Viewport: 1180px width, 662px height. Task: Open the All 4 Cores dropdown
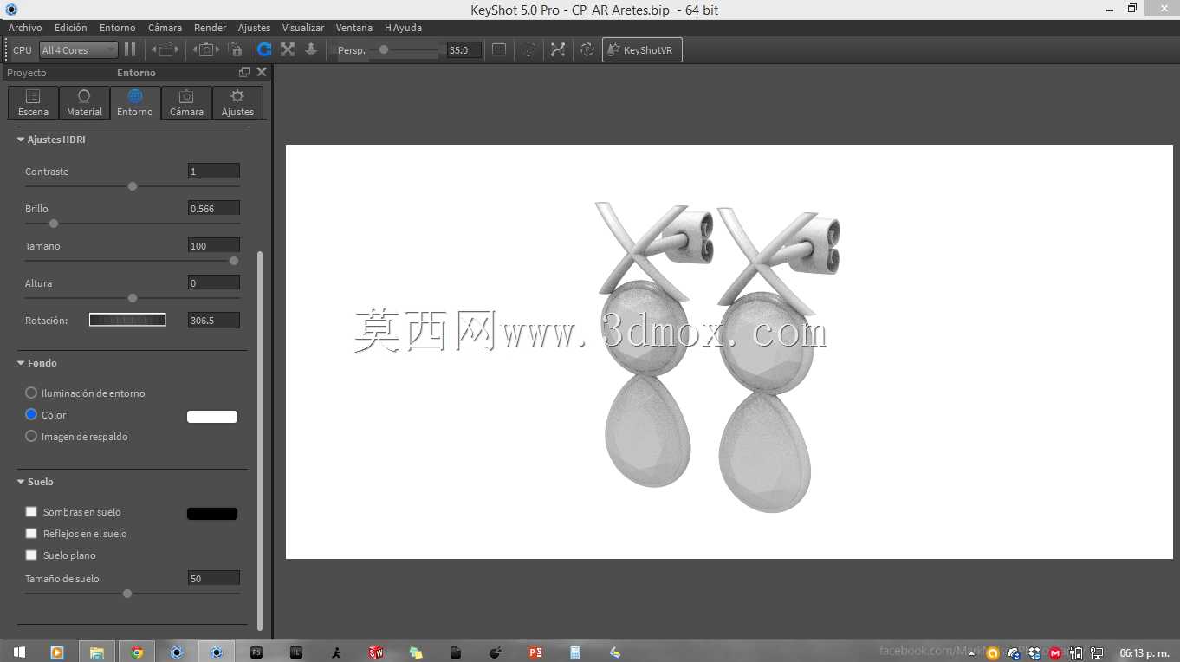[79, 50]
